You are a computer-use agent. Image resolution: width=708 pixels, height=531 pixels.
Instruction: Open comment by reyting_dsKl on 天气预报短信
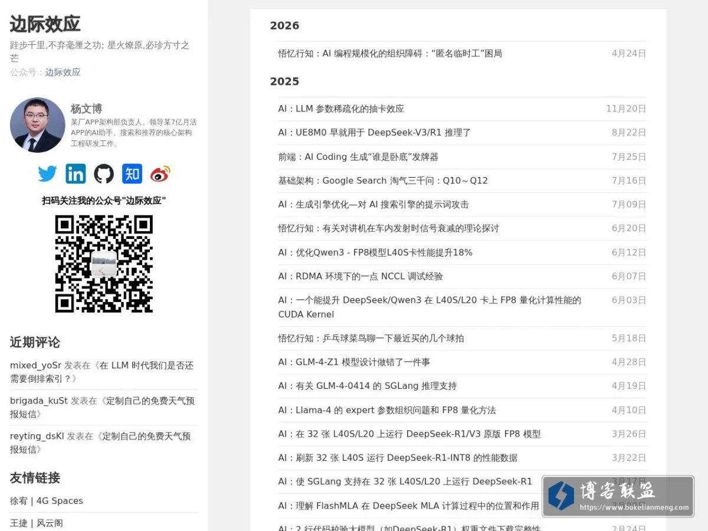coord(100,442)
